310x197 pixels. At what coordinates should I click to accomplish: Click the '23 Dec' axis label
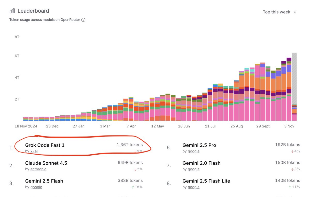(x=52, y=126)
